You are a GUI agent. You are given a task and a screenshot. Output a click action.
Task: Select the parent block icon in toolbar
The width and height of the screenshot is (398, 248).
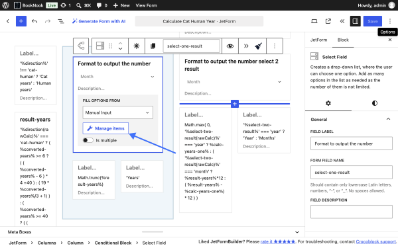[x=81, y=46]
